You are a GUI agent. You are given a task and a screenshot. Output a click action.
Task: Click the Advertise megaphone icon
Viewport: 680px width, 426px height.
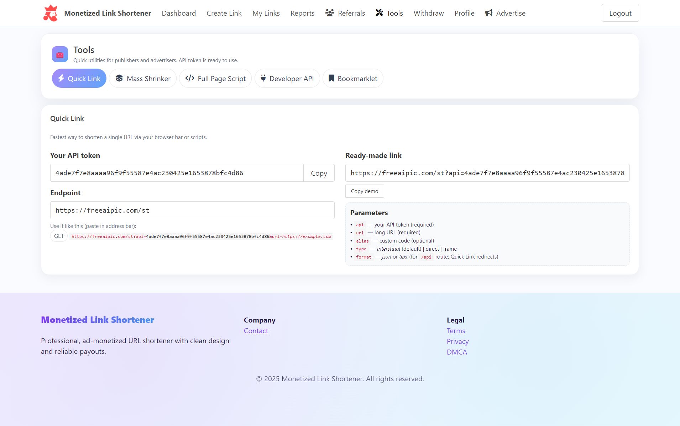coord(489,13)
